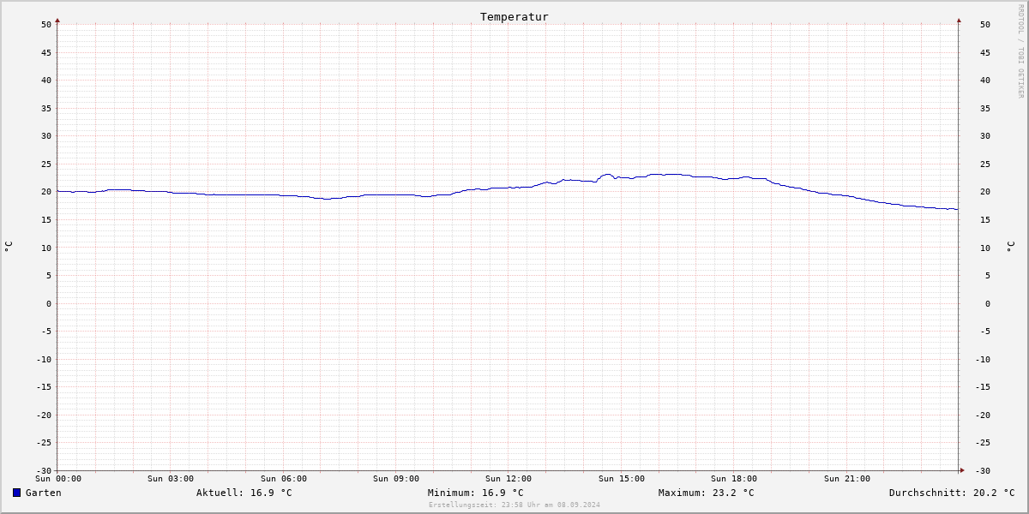Screen dimensions: 1029x514
Task: Click the Sun 00:00 time axis label
Action: click(58, 479)
